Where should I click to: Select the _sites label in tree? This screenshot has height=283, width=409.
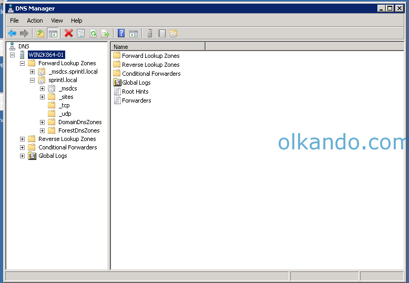click(66, 97)
